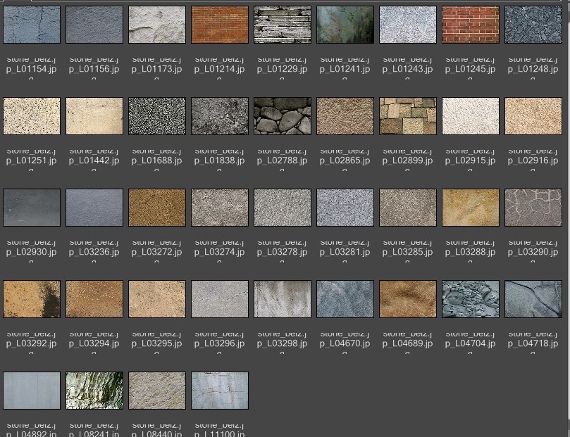Open the cracked earth texture L03290

coord(533,208)
